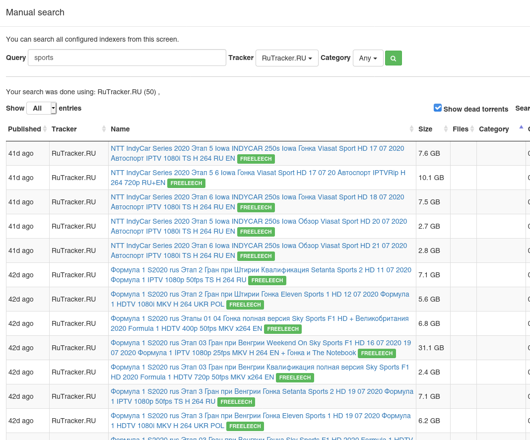The image size is (530, 440).
Task: Sort the table by the Tracker column
Action: pyautogui.click(x=104, y=128)
